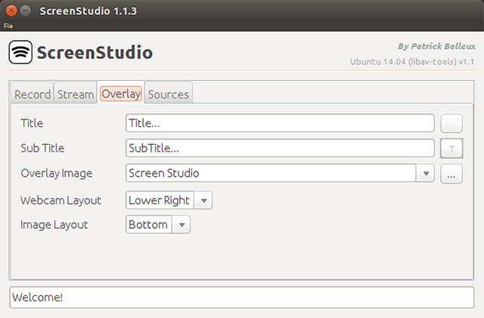Viewport: 484px width, 318px height.
Task: Click the Title text field
Action: click(280, 123)
